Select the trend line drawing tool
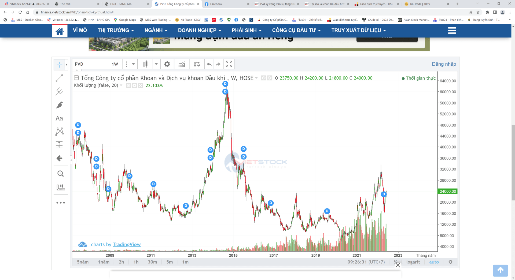515x280 pixels. (59, 78)
